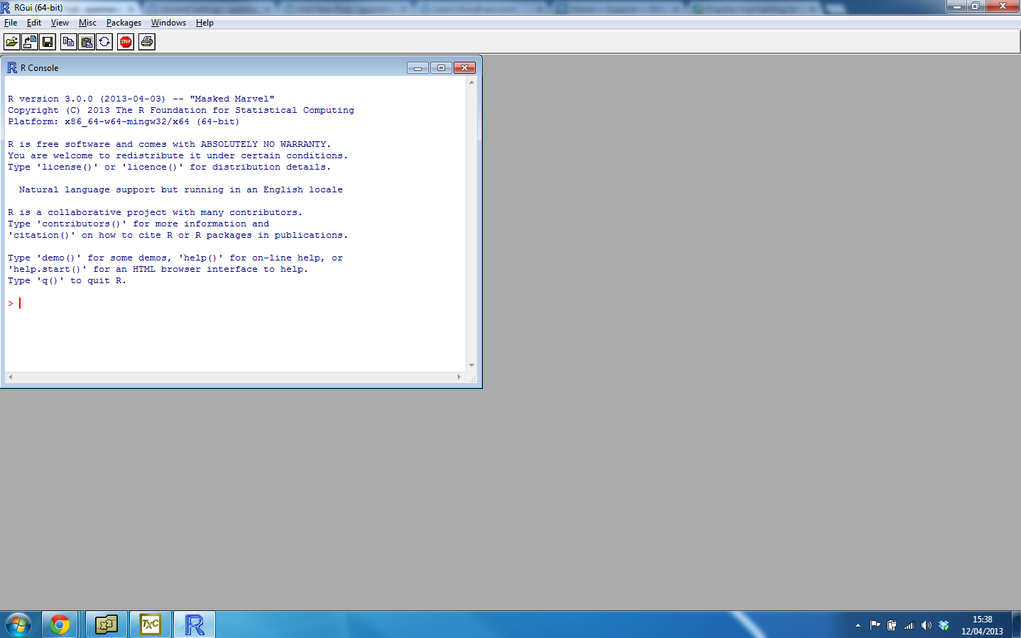Maximize the R Console child window
The image size is (1021, 638).
(441, 68)
